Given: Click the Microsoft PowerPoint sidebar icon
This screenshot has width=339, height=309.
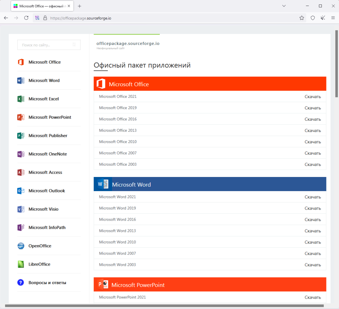Looking at the screenshot, I should tap(21, 117).
